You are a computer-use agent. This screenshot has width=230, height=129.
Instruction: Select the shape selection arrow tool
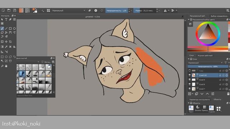2,19
